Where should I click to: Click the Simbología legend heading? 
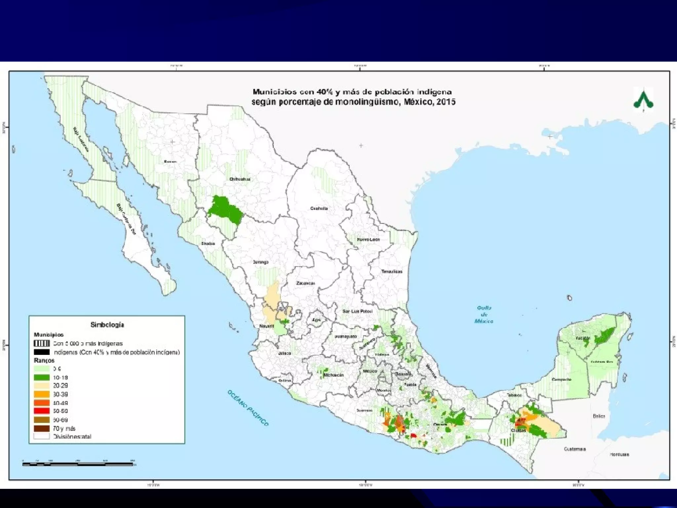[x=107, y=325]
